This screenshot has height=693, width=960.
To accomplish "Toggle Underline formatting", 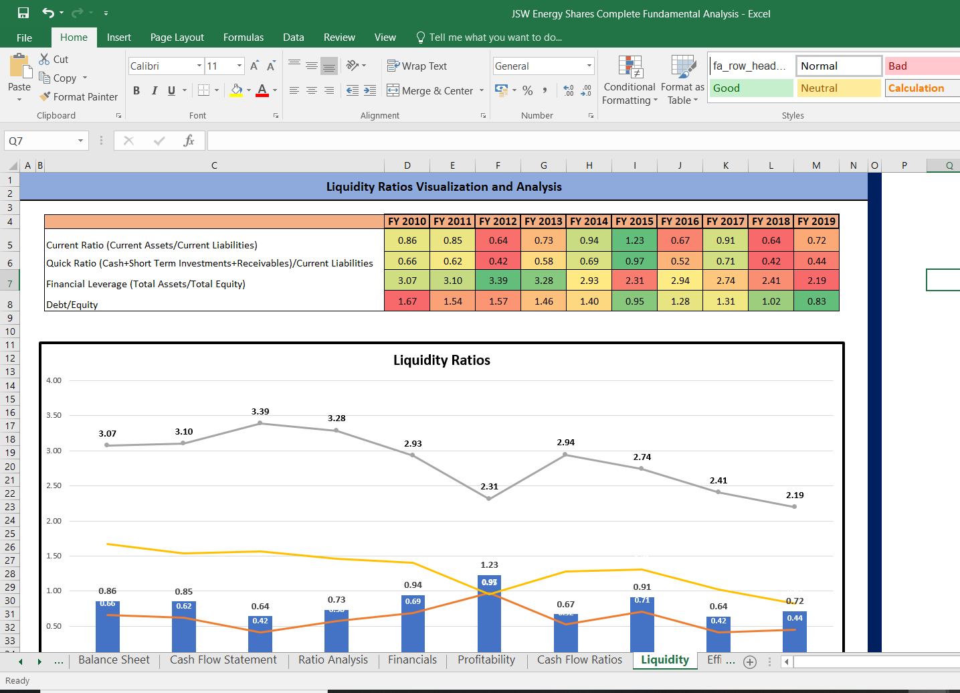I will tap(172, 90).
